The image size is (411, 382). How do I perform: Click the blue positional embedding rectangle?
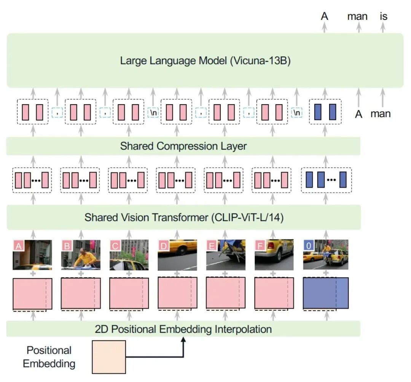tap(326, 293)
